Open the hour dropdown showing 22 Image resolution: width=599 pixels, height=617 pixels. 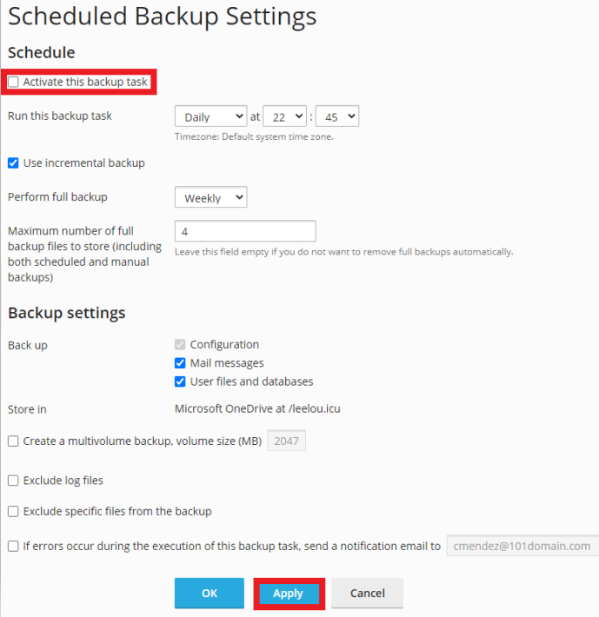(x=284, y=117)
